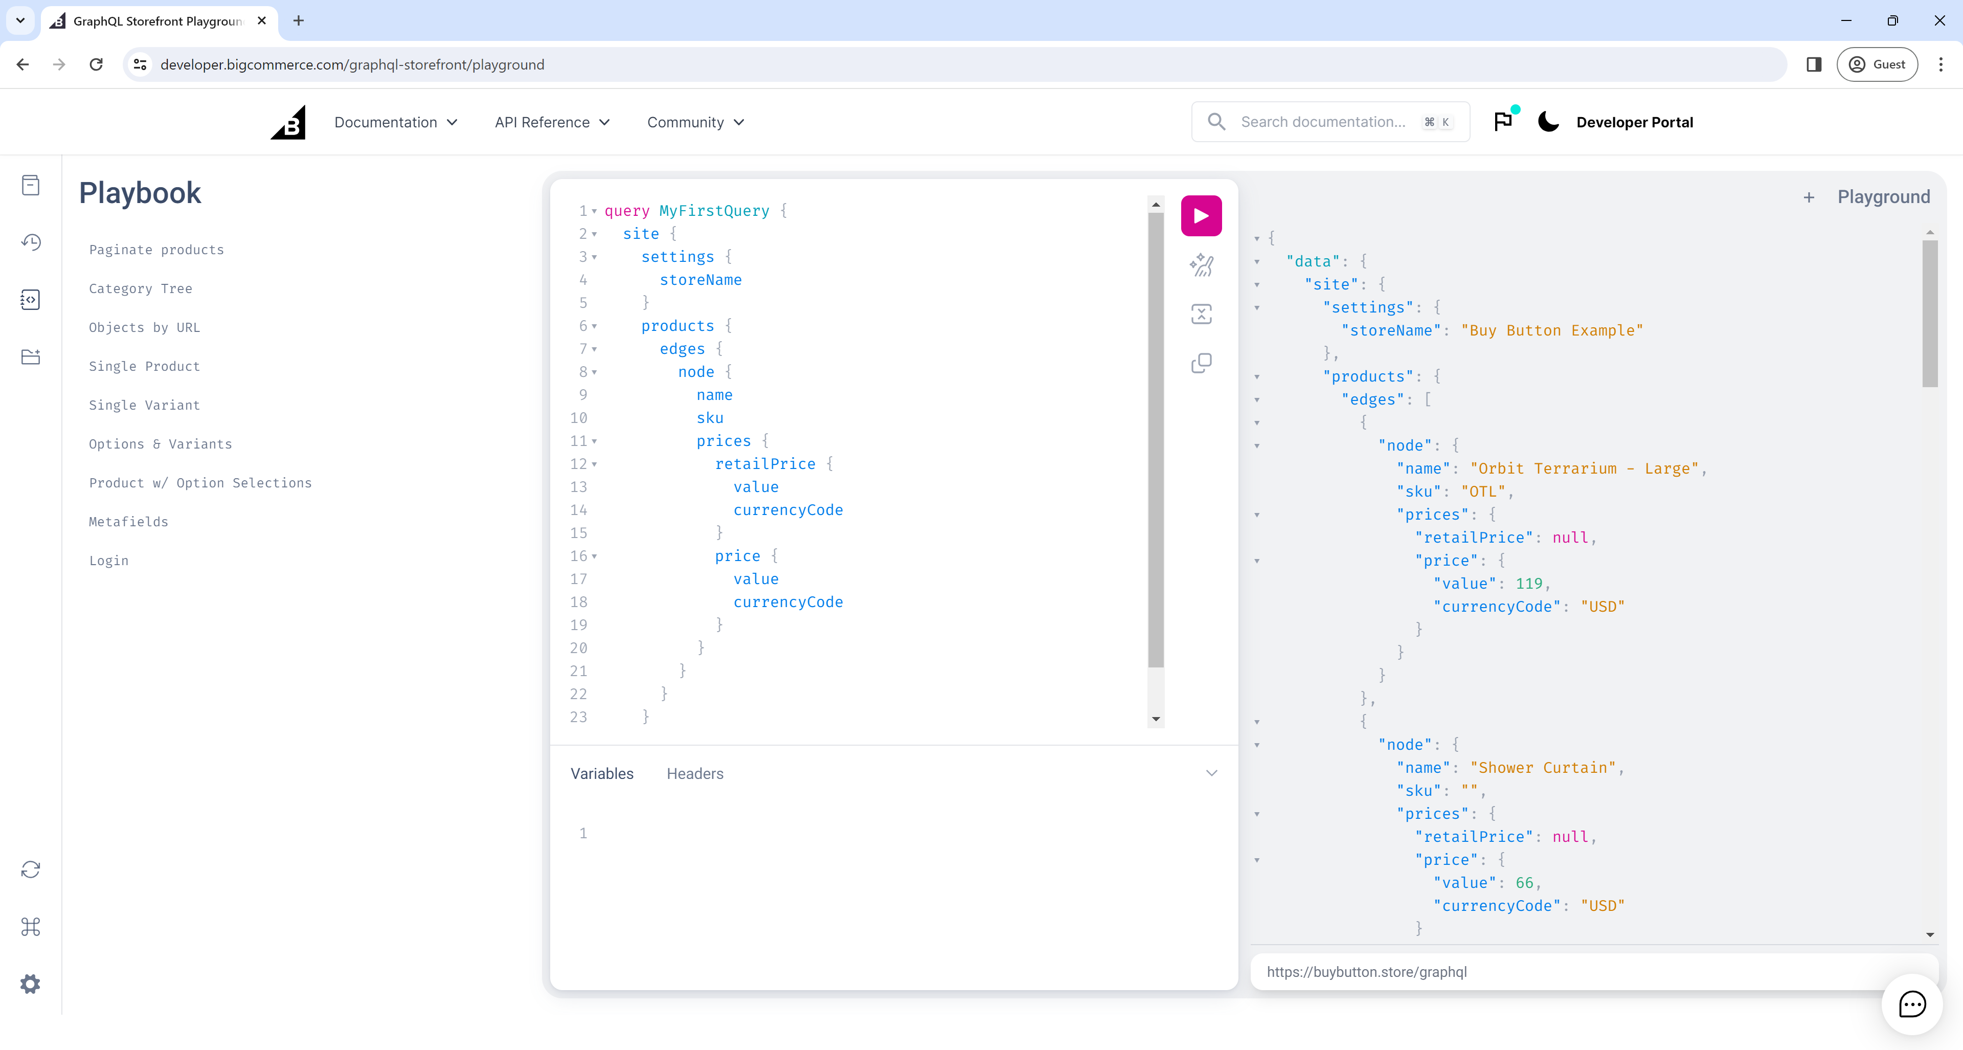Merge fragments into the query definition
This screenshot has height=1050, width=1963.
1201,313
